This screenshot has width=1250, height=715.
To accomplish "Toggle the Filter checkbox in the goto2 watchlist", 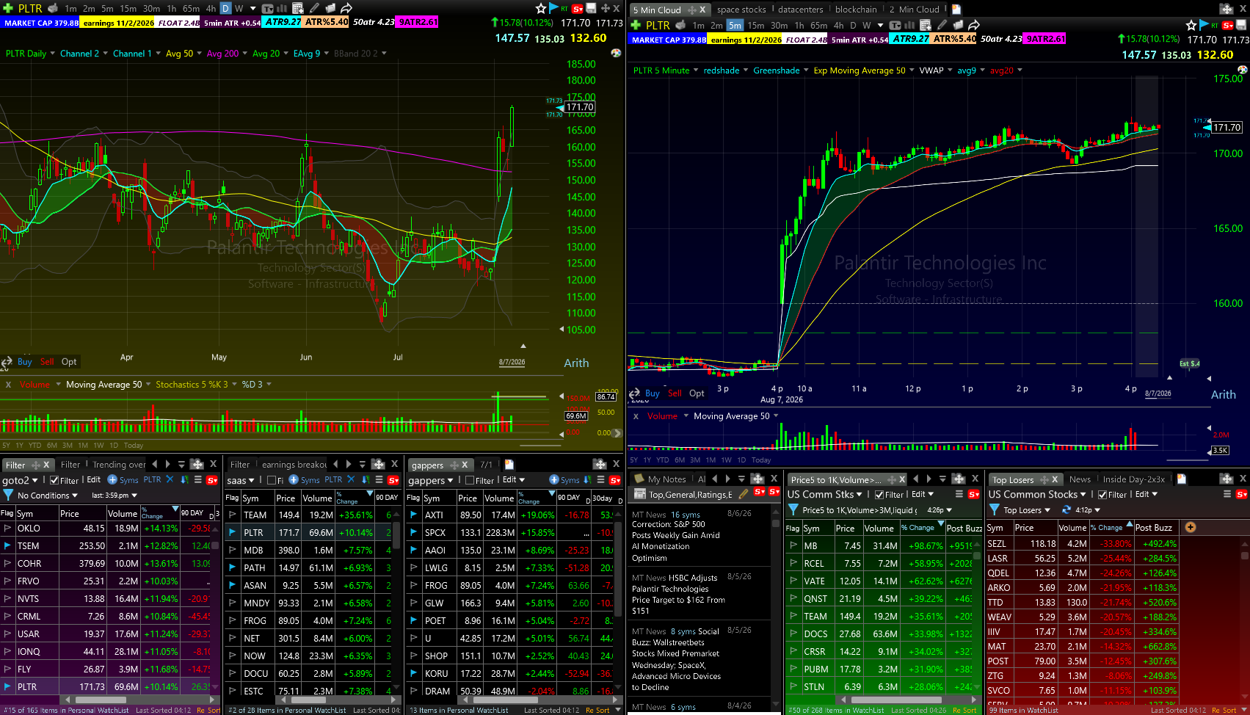I will click(54, 480).
